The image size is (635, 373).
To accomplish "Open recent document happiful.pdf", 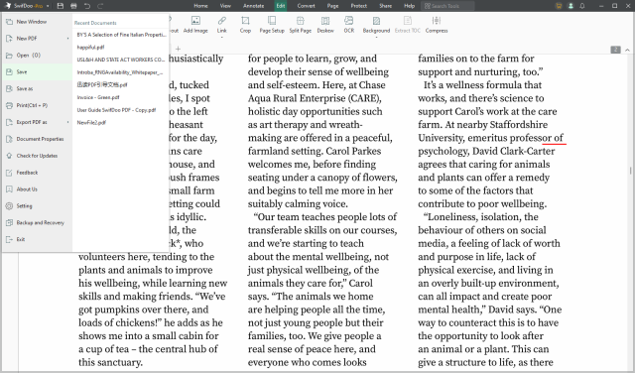I will tap(90, 48).
